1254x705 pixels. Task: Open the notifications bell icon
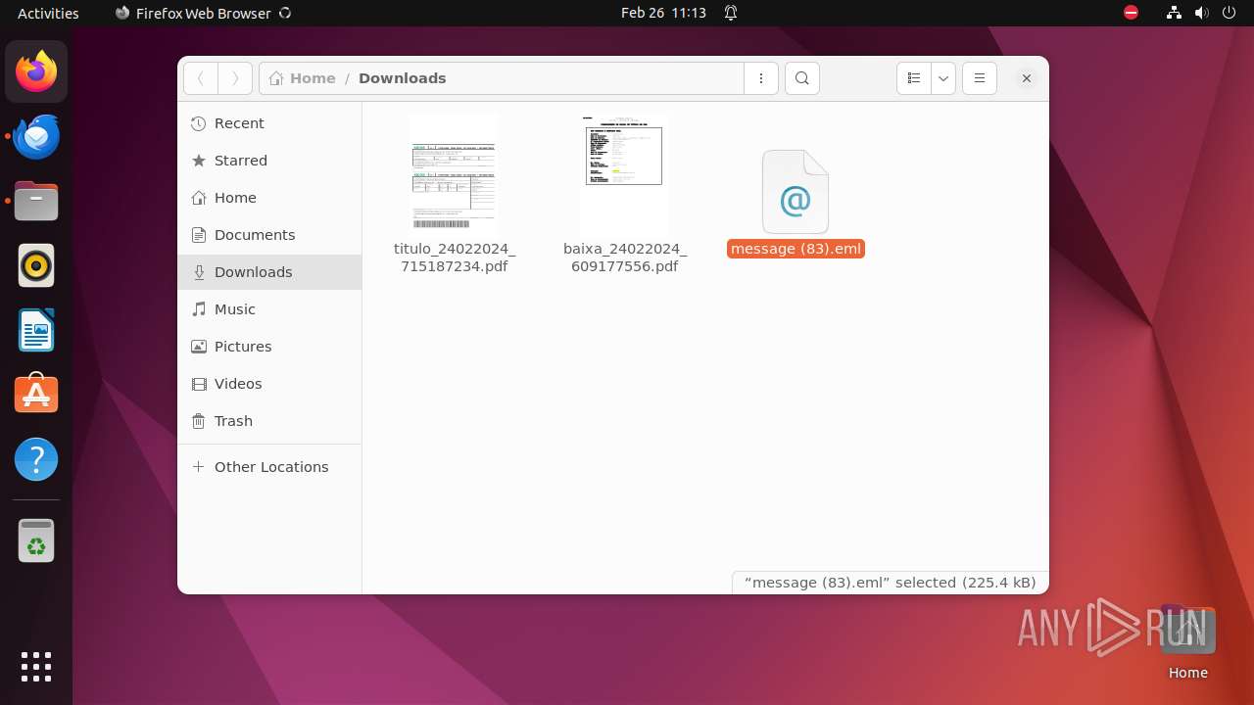click(731, 13)
